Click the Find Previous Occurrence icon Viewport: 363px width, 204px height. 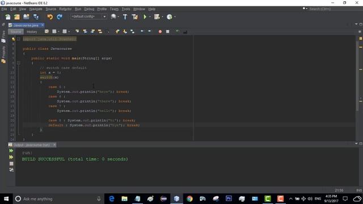85,32
